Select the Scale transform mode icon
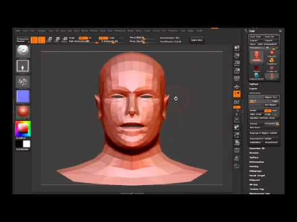 coord(58,39)
